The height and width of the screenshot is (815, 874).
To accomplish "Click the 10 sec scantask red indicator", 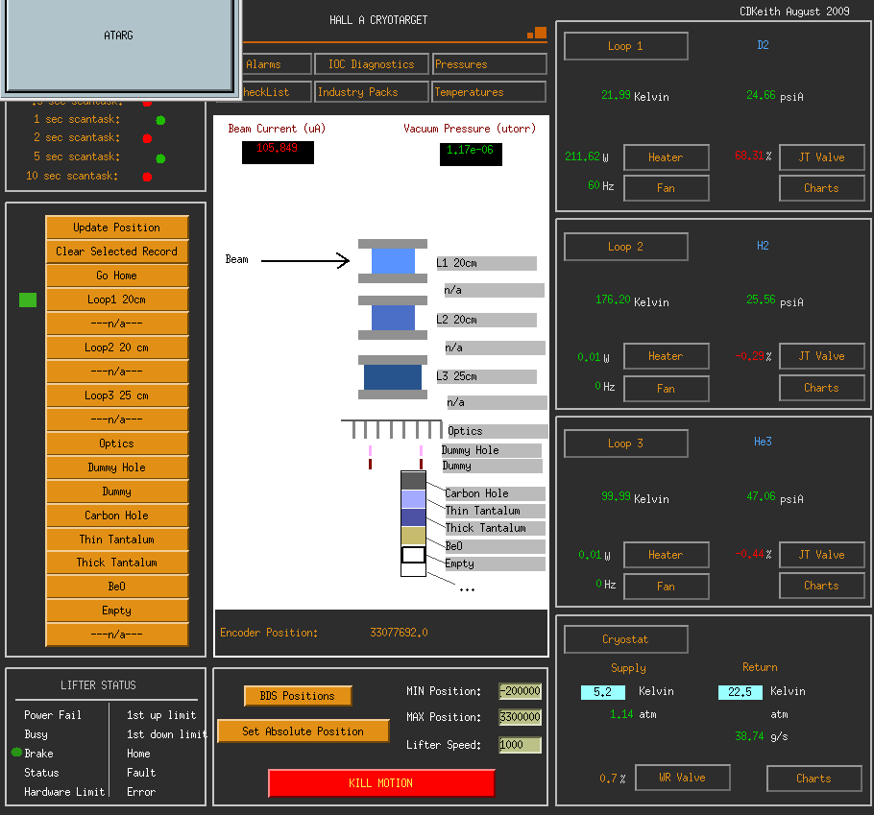I will pos(147,177).
